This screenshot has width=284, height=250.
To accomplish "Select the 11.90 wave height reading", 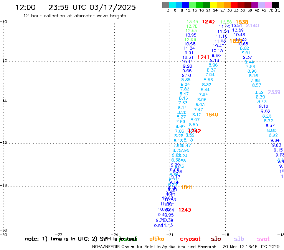I will click(x=225, y=27).
